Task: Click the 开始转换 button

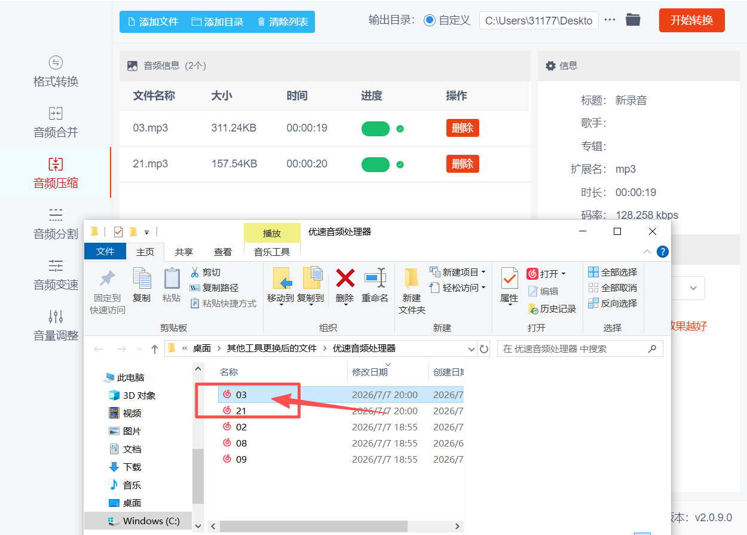Action: [x=691, y=20]
